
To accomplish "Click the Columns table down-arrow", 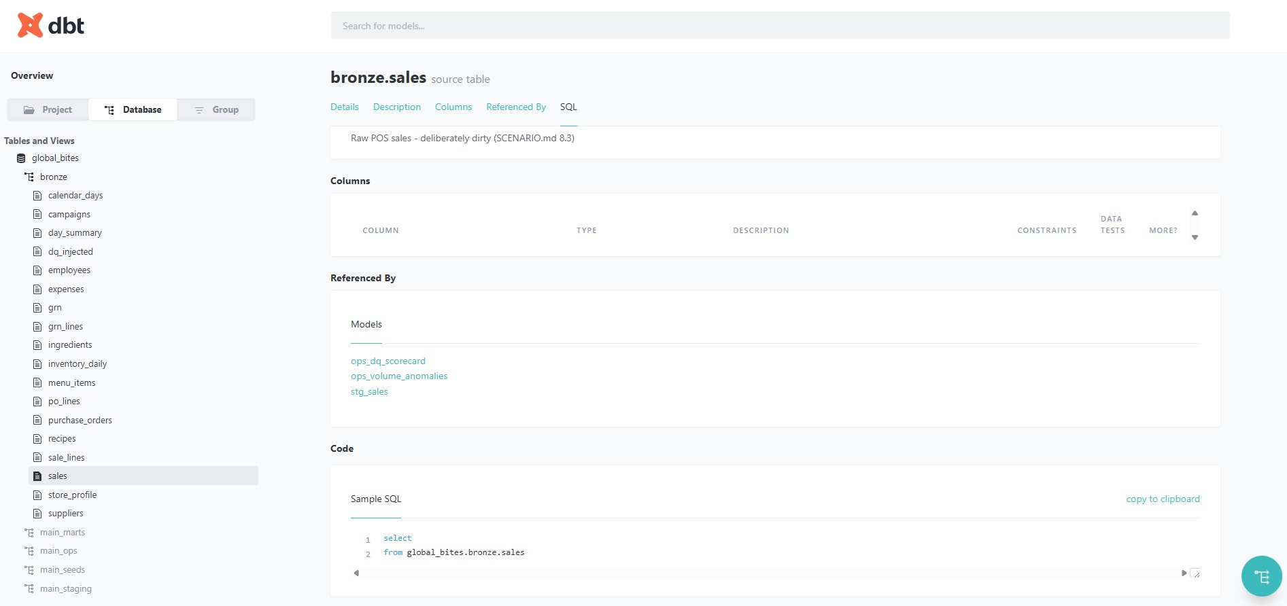I will pos(1195,238).
